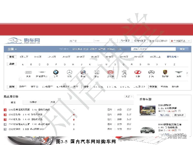The height and width of the screenshot is (145, 193).
Task: Choose the BMW roundel brand logo
Action: point(56,72)
